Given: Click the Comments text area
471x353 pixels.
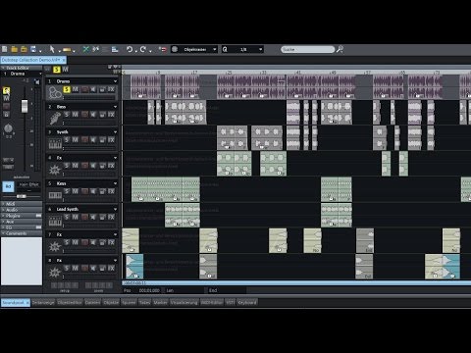Looking at the screenshot, I should click(x=22, y=261).
